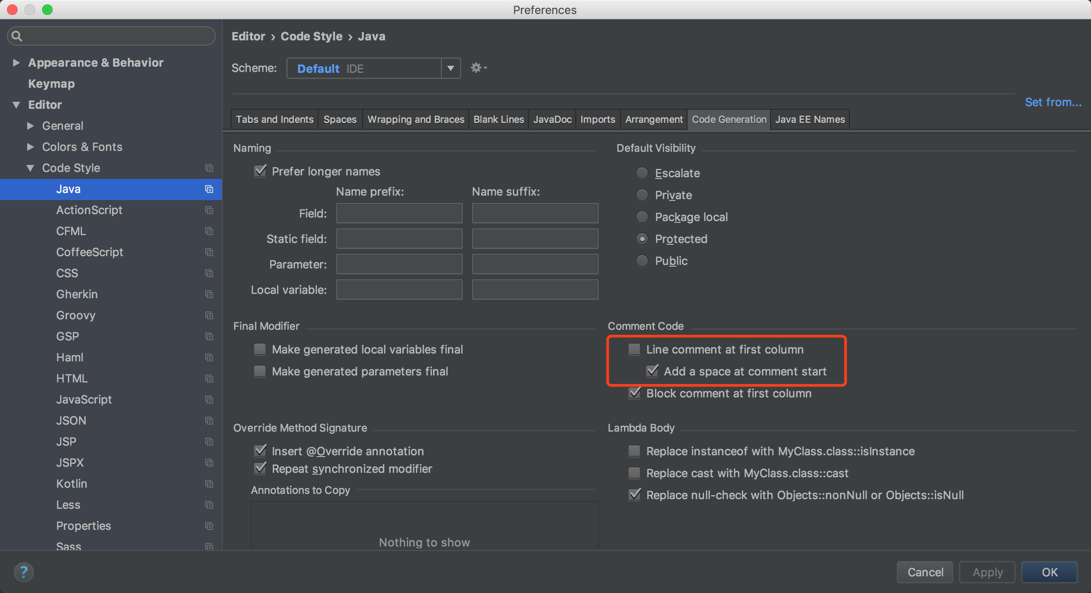Screen dimensions: 1091x593
Task: Select JavaScript in the Code Style list
Action: [84, 400]
